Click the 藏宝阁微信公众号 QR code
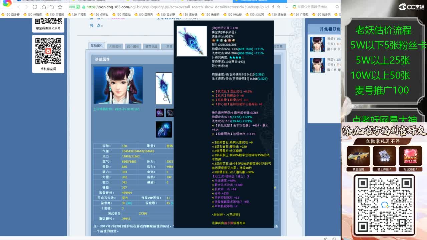The width and height of the screenshot is (427, 240). click(x=48, y=22)
